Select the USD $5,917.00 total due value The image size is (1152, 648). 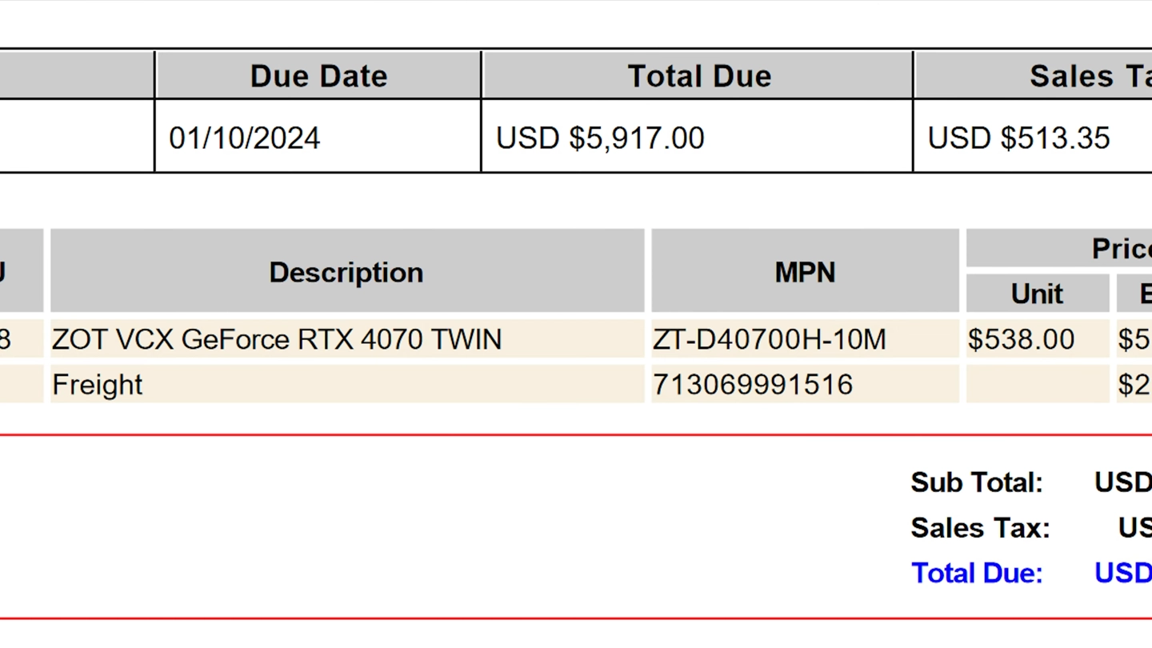tap(600, 138)
